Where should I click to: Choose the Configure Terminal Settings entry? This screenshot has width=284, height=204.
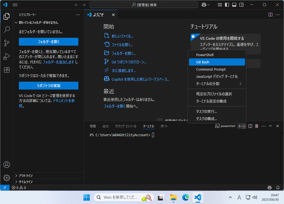click(x=217, y=101)
